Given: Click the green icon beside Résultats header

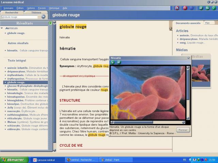Looking at the screenshot, I should click(50, 23).
